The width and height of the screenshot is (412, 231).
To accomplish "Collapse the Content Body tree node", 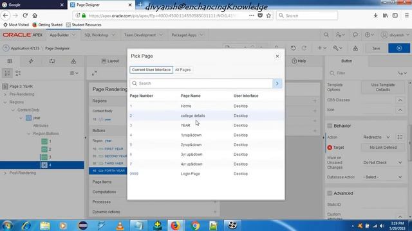I will [13, 110].
